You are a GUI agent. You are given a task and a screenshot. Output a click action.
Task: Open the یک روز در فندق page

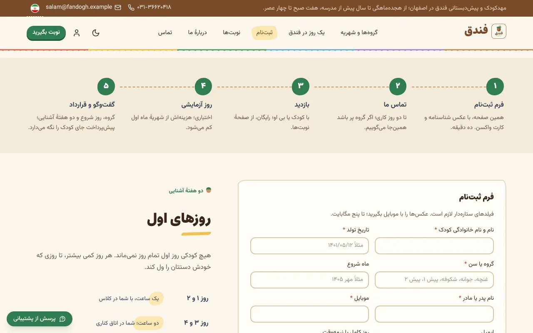(x=306, y=32)
